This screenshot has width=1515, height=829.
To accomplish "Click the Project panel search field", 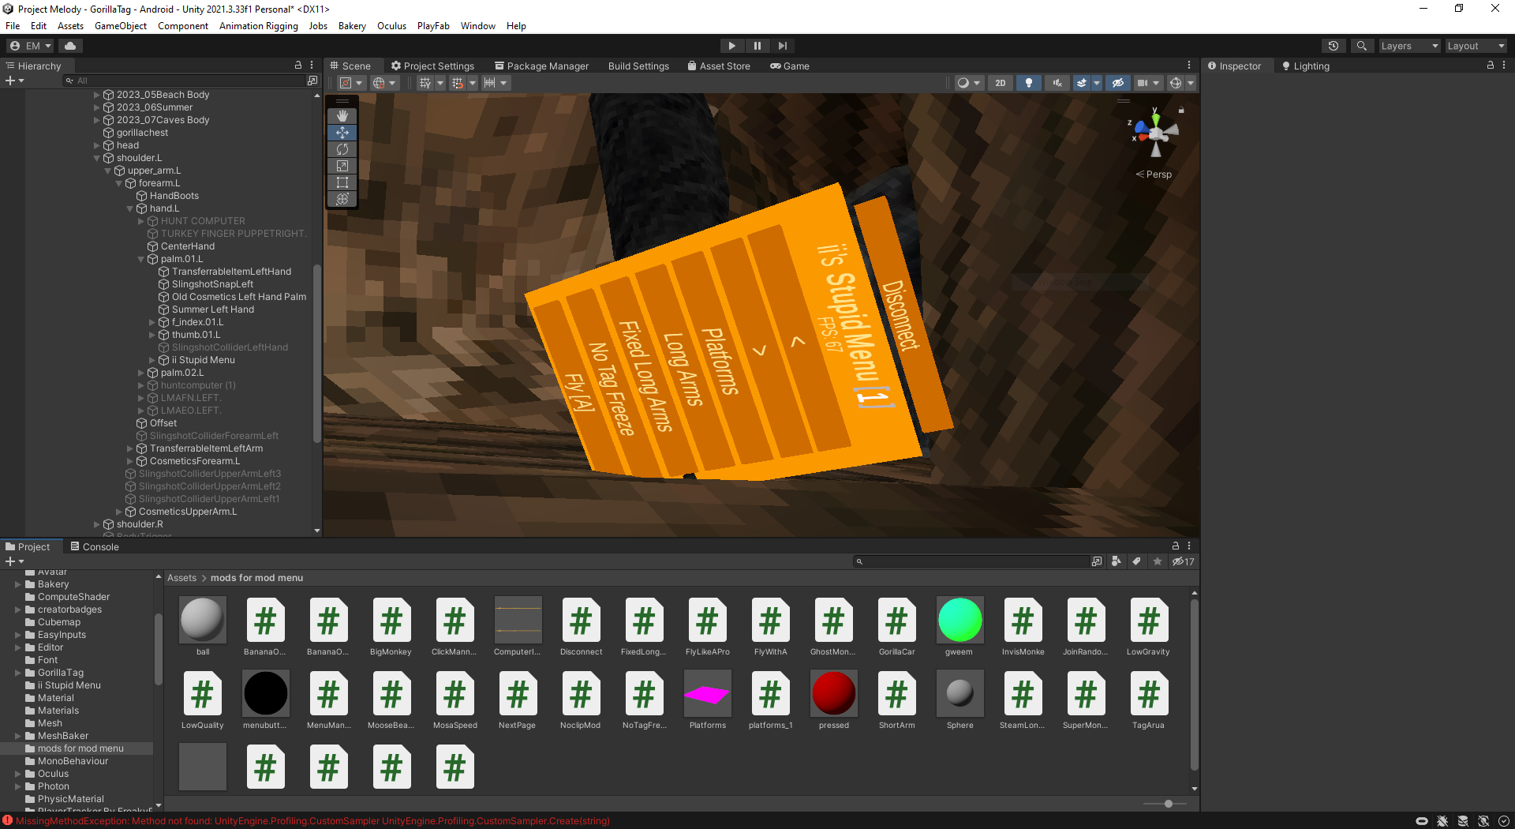I will click(x=972, y=561).
